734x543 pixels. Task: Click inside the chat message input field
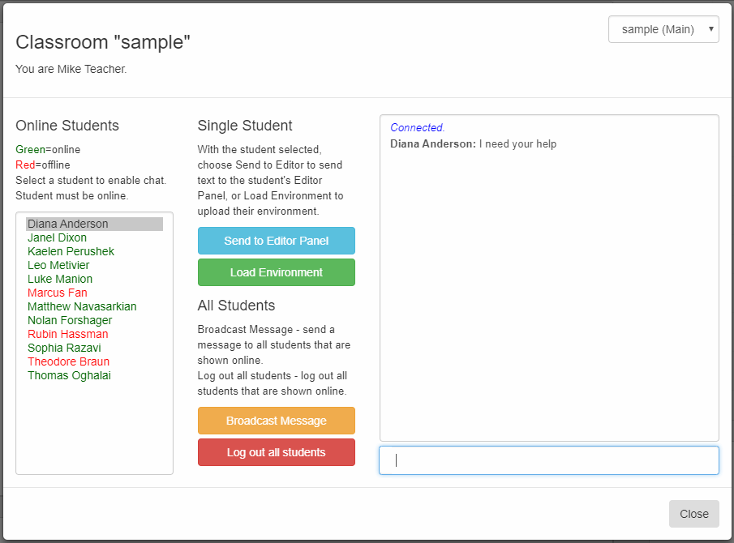coord(548,460)
